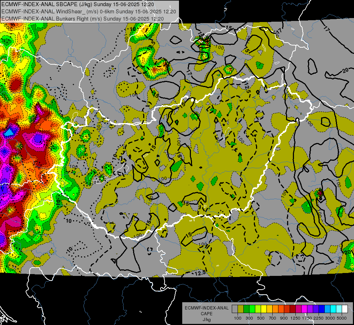
Task: Select the cyan swatch right of the 3000 tick
Action: point(333,309)
